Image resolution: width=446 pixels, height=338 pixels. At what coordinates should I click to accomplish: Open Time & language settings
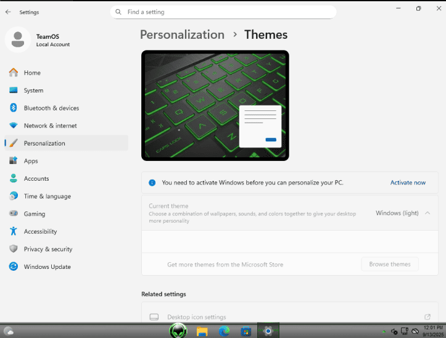tap(66, 196)
